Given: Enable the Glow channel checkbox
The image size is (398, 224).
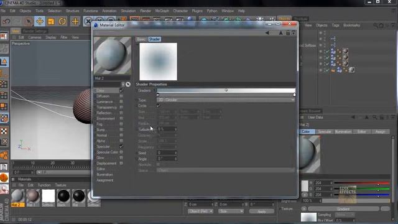Looking at the screenshot, I should click(121, 157).
